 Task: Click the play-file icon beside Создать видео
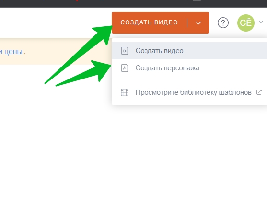click(x=125, y=51)
